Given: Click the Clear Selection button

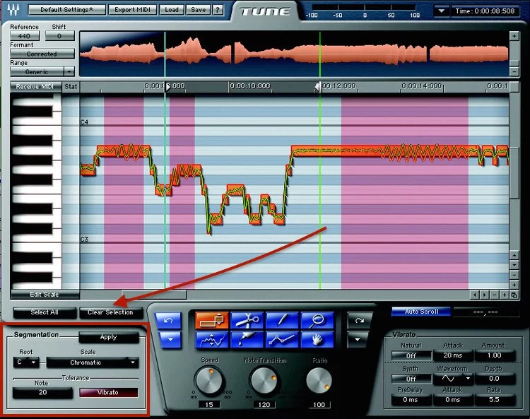Looking at the screenshot, I should pos(110,312).
